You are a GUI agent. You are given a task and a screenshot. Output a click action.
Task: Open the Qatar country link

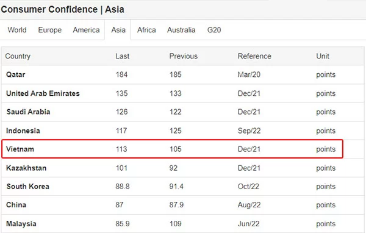click(16, 74)
